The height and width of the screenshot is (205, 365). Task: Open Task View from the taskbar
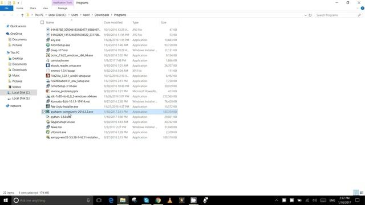tap(99, 200)
